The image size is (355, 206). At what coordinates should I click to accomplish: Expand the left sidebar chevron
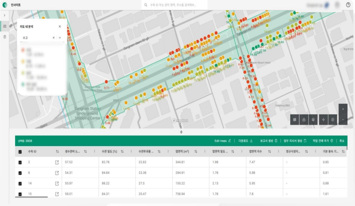(4, 15)
